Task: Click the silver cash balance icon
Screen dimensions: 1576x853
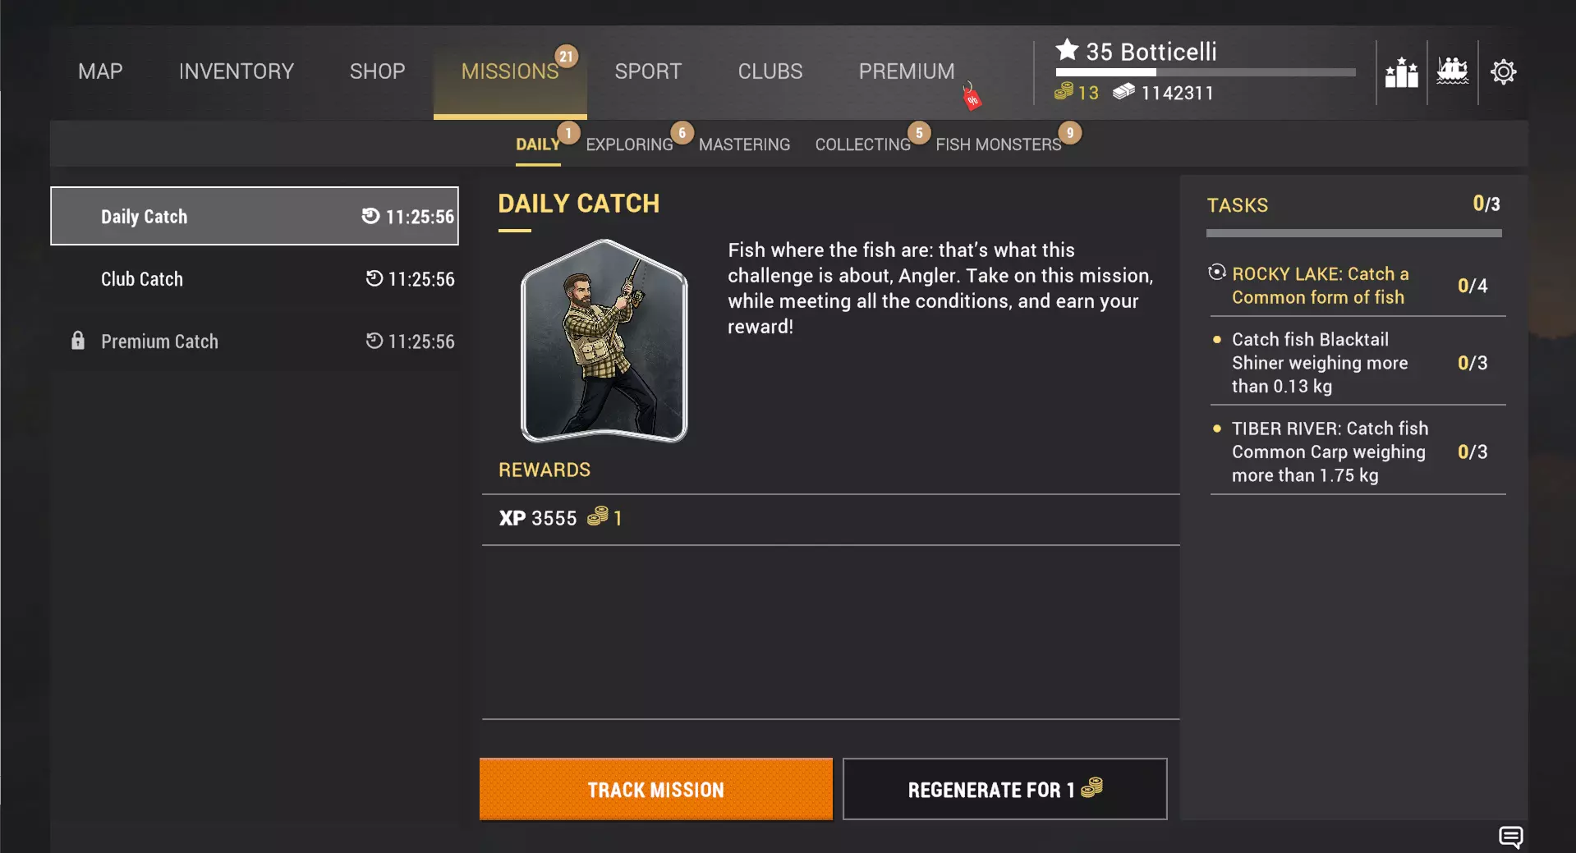Action: [1123, 92]
